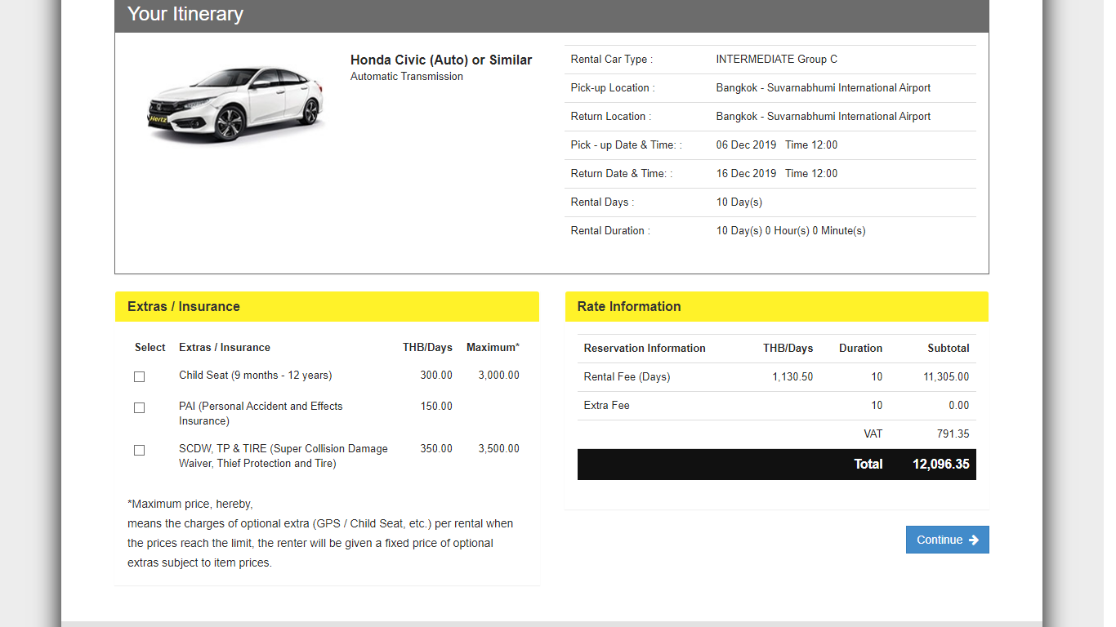Click the Return Location airport value

click(824, 116)
